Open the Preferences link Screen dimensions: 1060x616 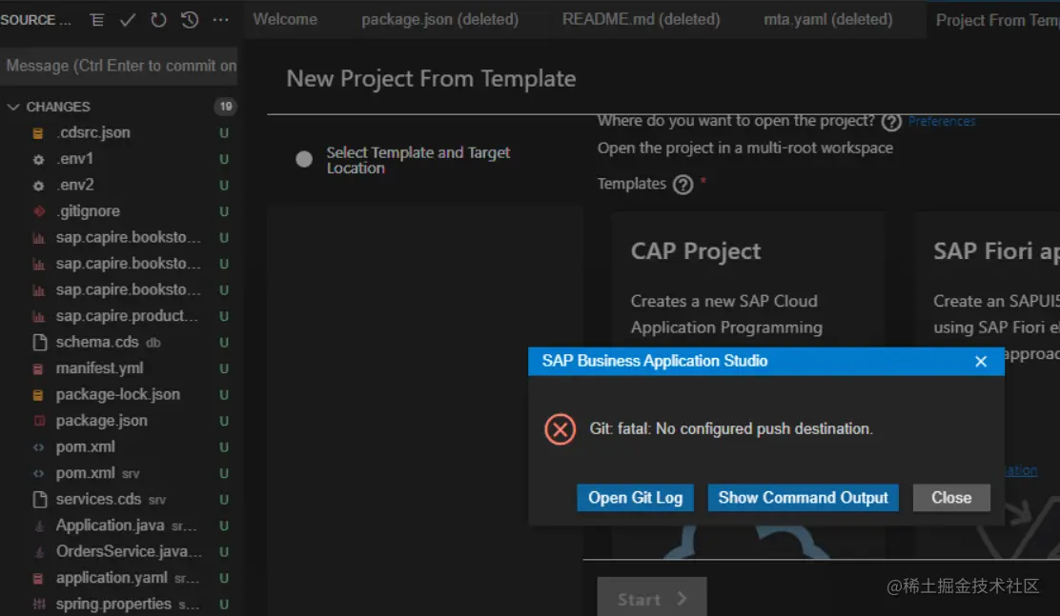[x=942, y=121]
